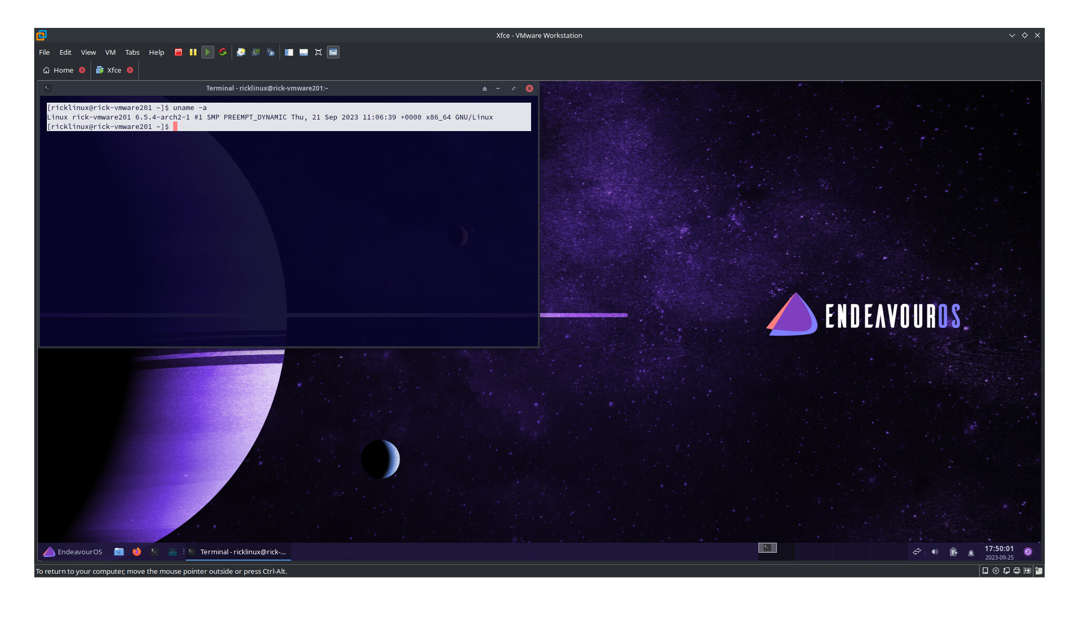1079x618 pixels.
Task: Click the terminal window menu icon
Action: (47, 88)
